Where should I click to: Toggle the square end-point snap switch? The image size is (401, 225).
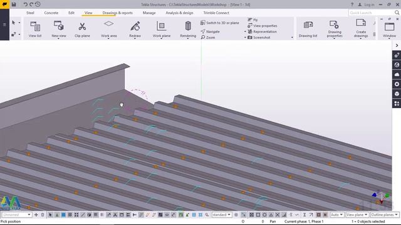(x=258, y=215)
